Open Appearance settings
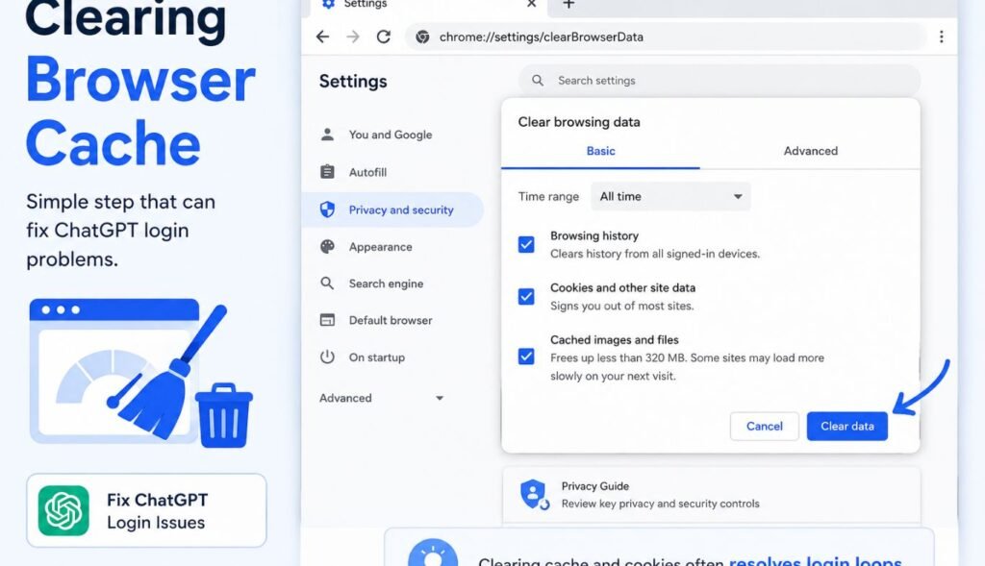This screenshot has width=985, height=566. tap(380, 247)
